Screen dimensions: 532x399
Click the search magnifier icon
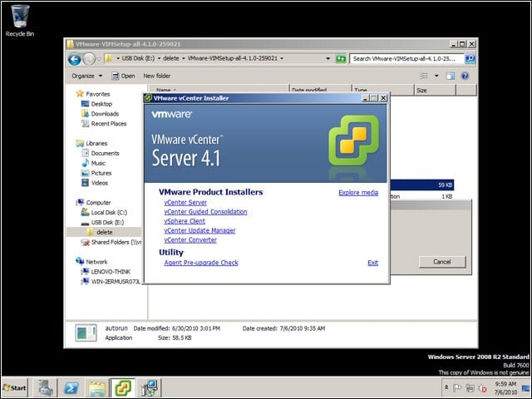[470, 59]
